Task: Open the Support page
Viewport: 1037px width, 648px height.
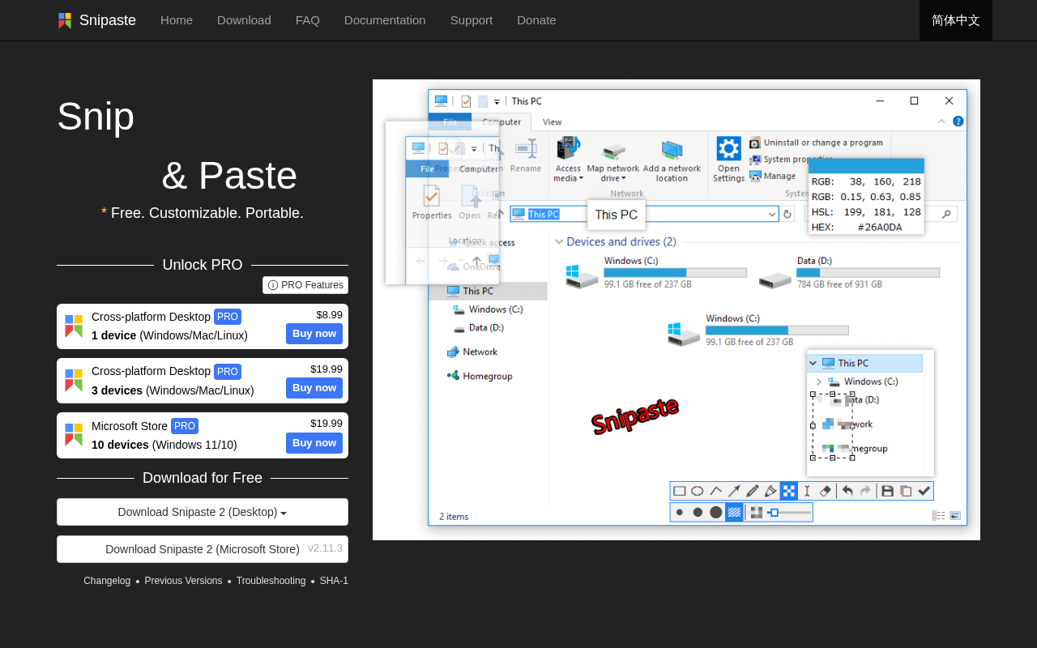Action: point(472,20)
